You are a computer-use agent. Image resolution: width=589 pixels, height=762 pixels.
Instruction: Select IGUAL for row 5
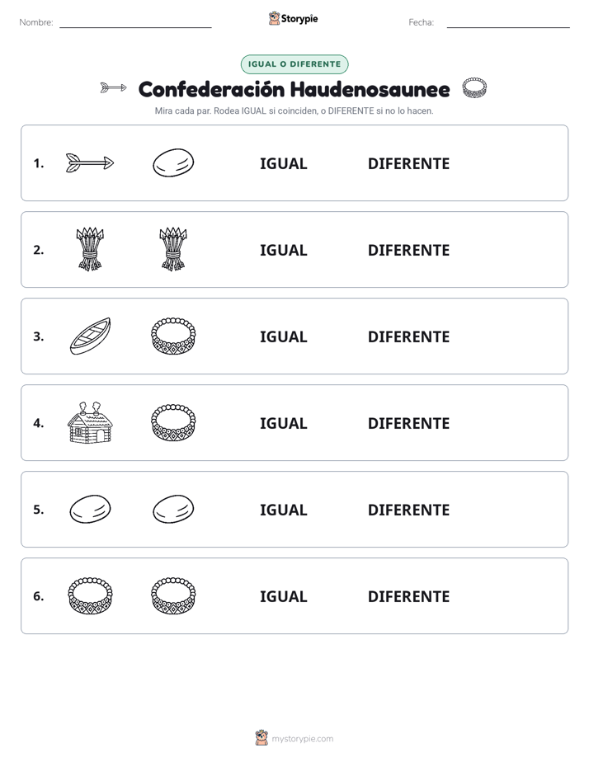pos(283,510)
